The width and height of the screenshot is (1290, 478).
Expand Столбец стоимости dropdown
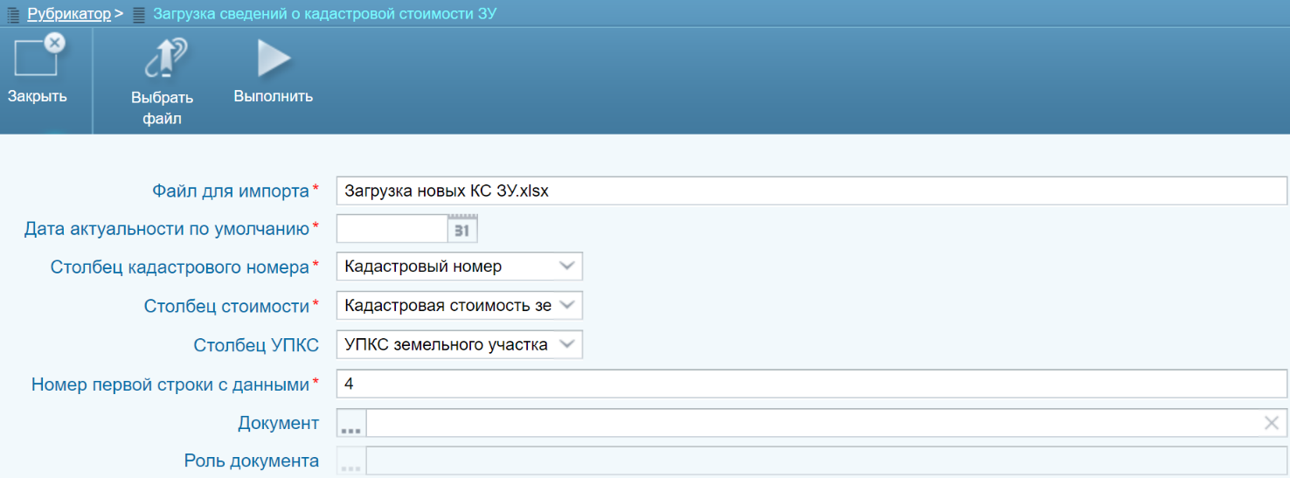[567, 305]
